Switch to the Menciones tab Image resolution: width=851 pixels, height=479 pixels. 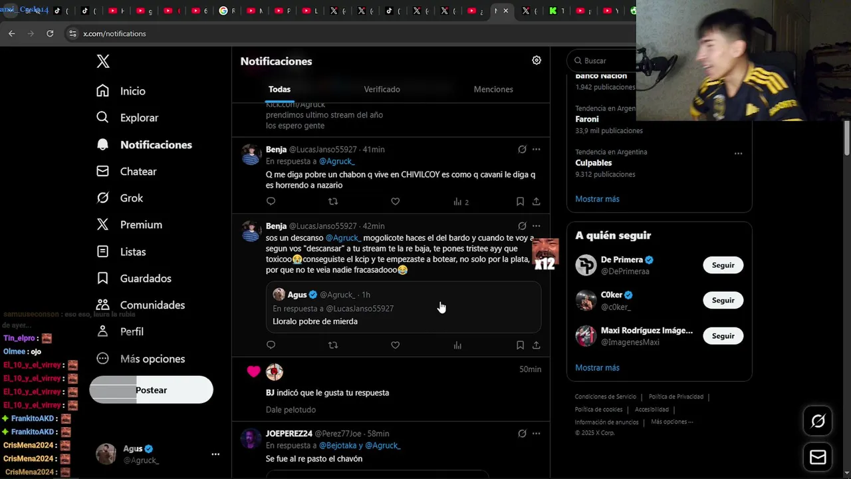(493, 89)
